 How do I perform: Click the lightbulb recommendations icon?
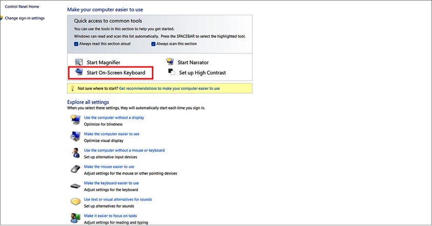[73, 88]
